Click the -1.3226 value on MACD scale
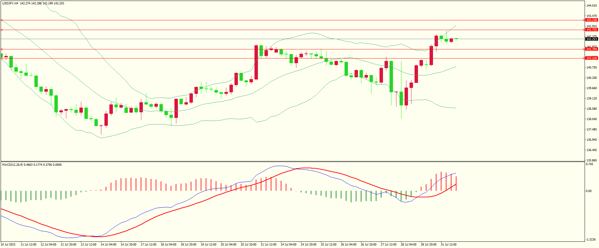 [x=591, y=240]
